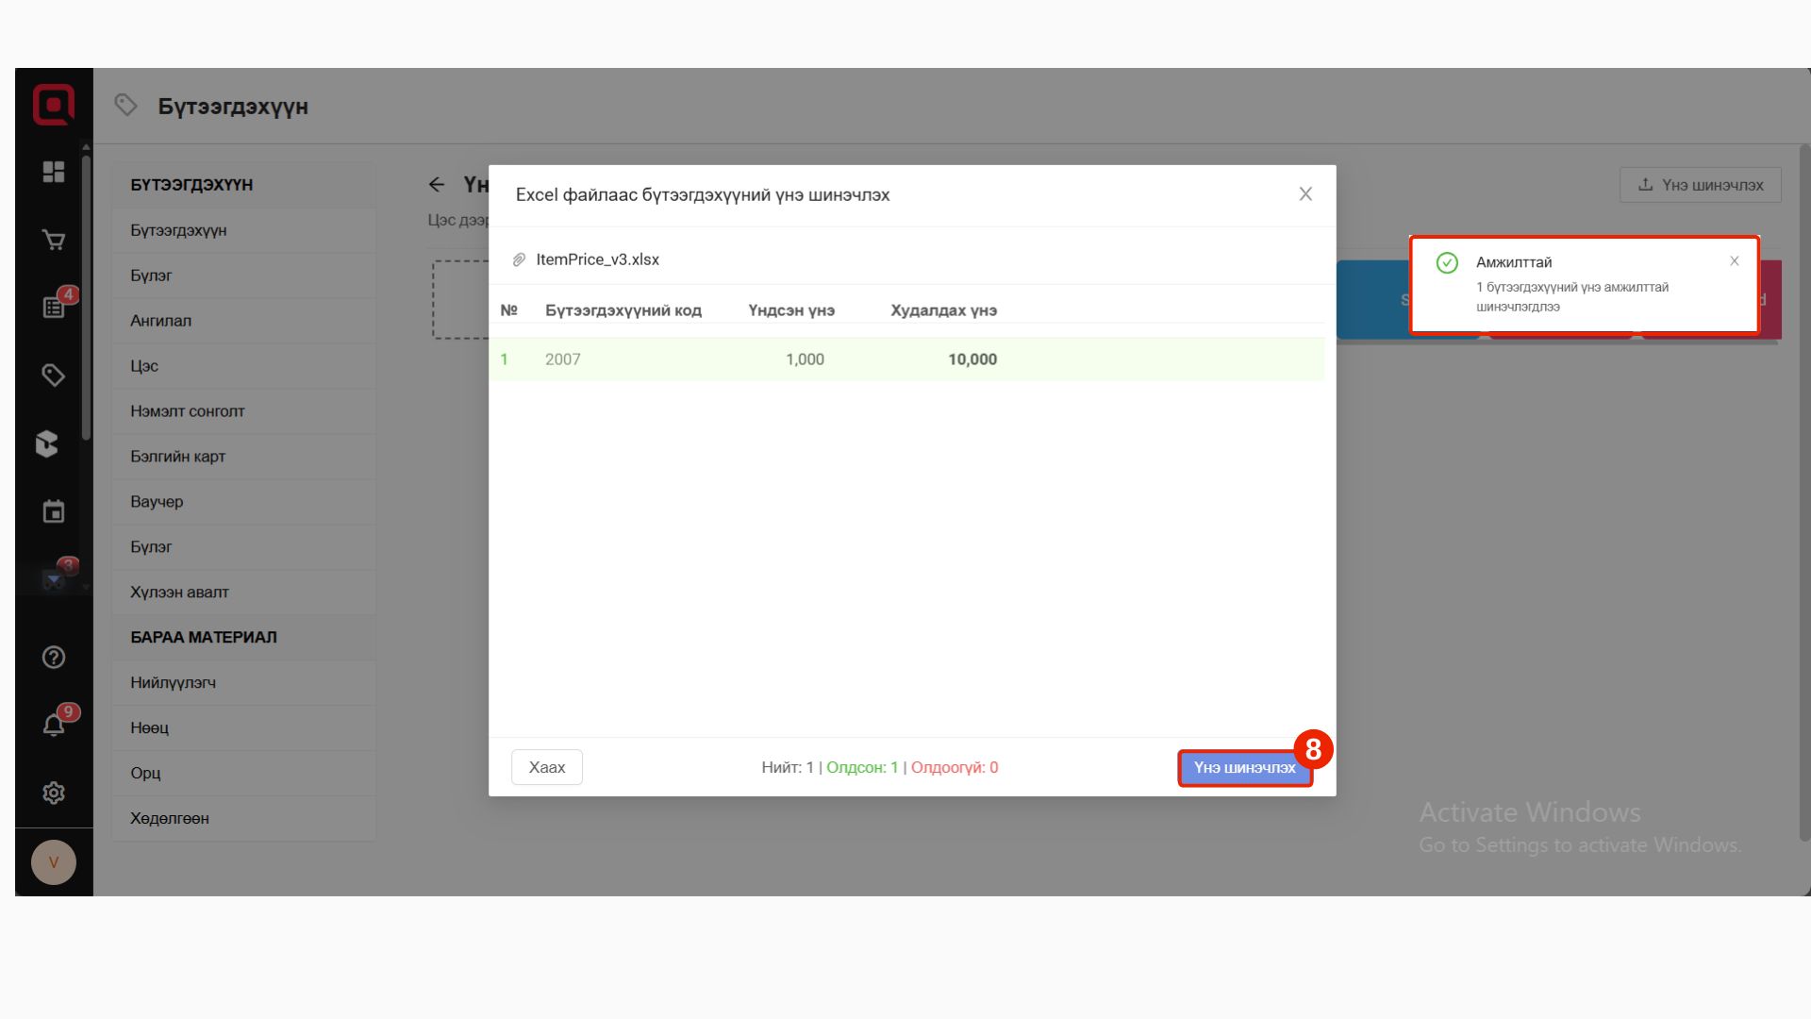The height and width of the screenshot is (1019, 1811).
Task: Open the Ангилал menu item
Action: (x=160, y=321)
